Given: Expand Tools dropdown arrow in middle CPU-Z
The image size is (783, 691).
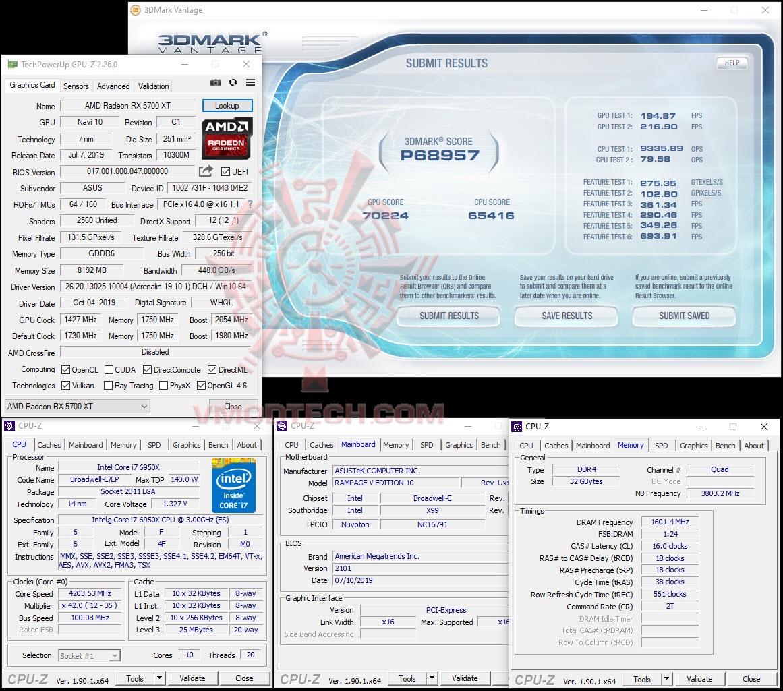Looking at the screenshot, I should [x=432, y=678].
